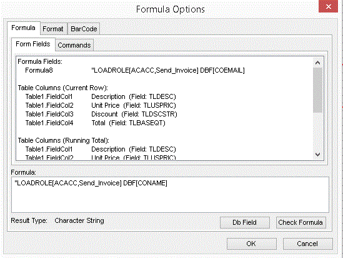Select the Form Fields sub-tab
Viewport: 343px width, 258px height.
coord(33,44)
